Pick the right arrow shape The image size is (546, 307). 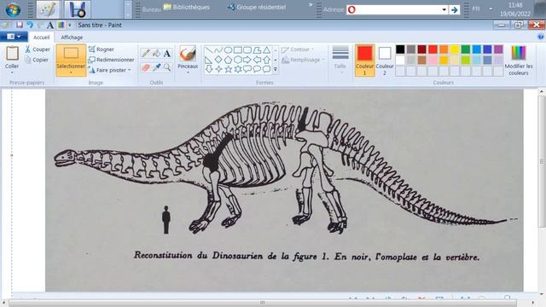pyautogui.click(x=247, y=60)
